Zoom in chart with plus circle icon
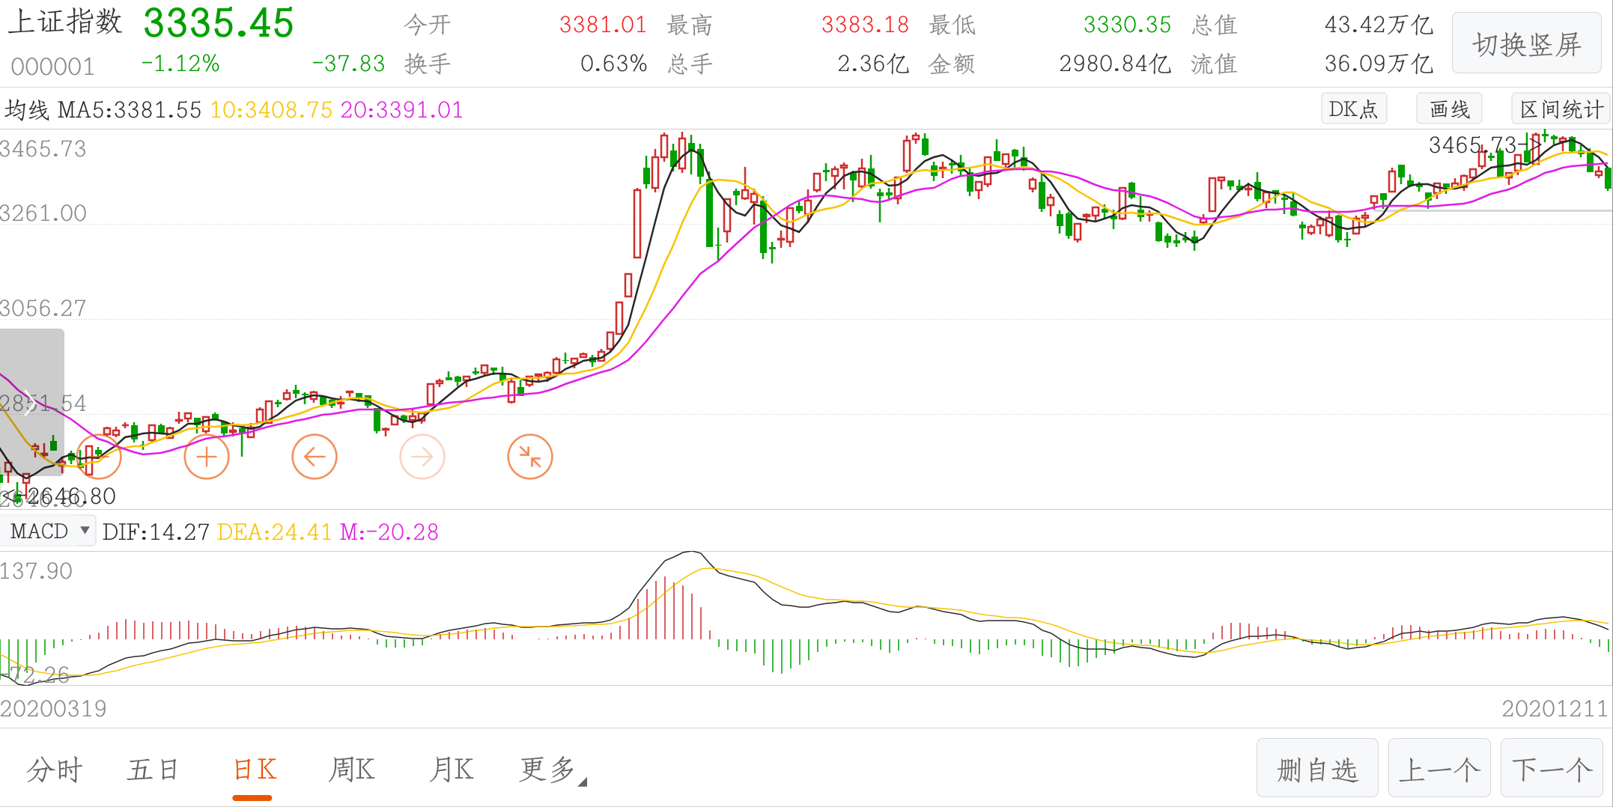Screen dimensions: 1613x807 [207, 457]
